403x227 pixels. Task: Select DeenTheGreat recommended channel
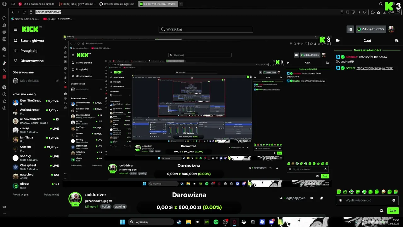pyautogui.click(x=36, y=102)
